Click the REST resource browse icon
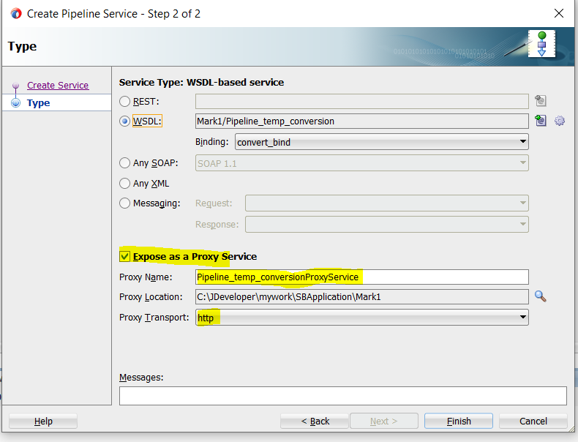The height and width of the screenshot is (442, 578). point(541,101)
